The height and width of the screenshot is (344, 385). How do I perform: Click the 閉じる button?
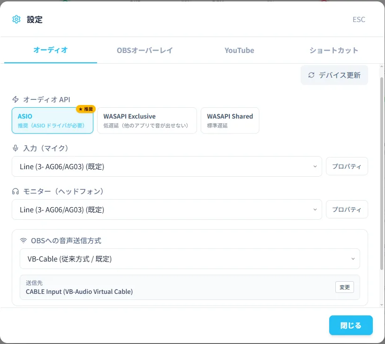351,325
